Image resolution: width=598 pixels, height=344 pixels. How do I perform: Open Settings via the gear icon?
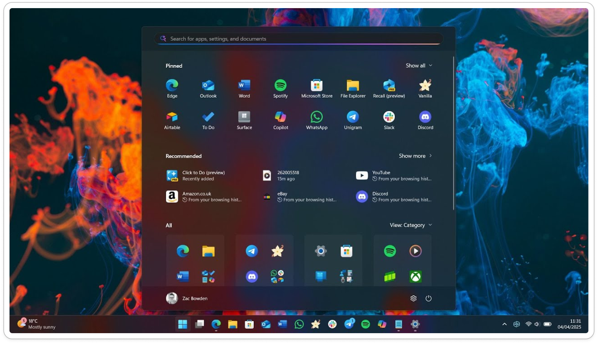coord(413,298)
